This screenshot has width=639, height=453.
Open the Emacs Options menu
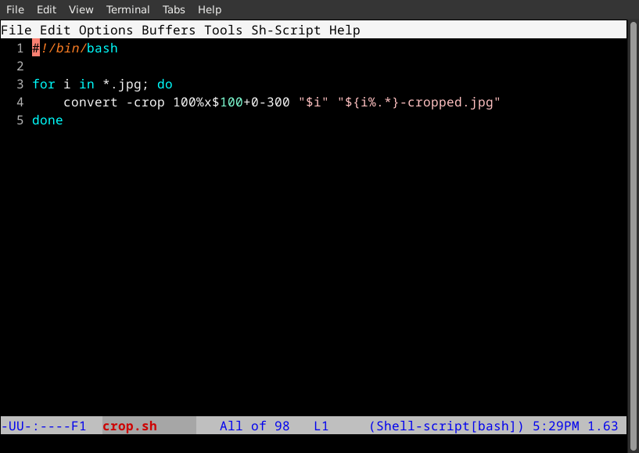106,31
